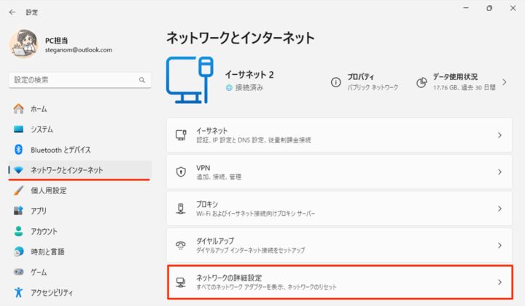The image size is (525, 306).
Task: Expand the Ethernet (イーサネット) row chevron
Action: [499, 135]
